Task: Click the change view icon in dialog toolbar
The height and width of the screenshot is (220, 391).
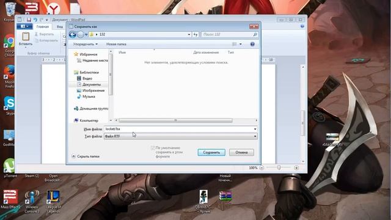Action: pos(234,44)
